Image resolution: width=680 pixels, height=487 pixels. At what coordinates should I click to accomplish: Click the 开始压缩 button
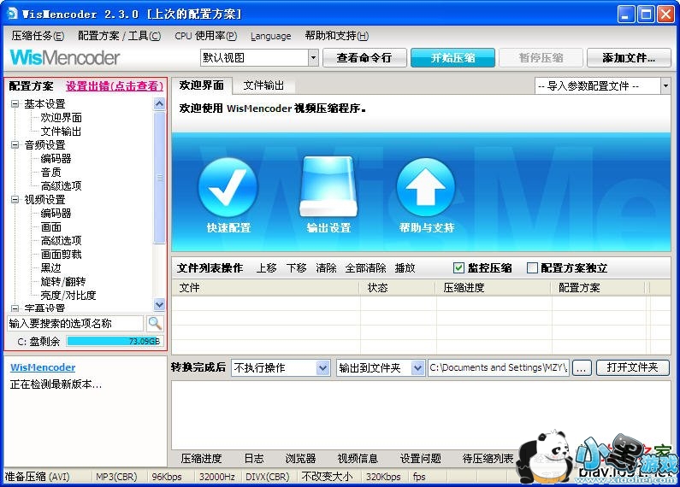pyautogui.click(x=452, y=57)
